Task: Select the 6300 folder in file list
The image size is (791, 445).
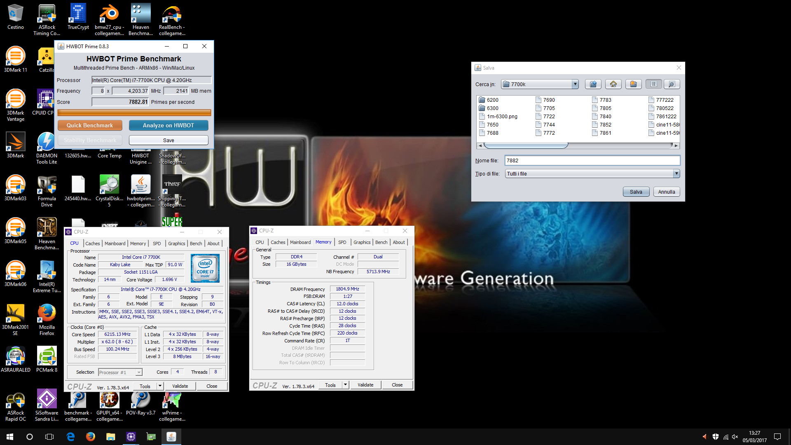Action: coord(489,108)
